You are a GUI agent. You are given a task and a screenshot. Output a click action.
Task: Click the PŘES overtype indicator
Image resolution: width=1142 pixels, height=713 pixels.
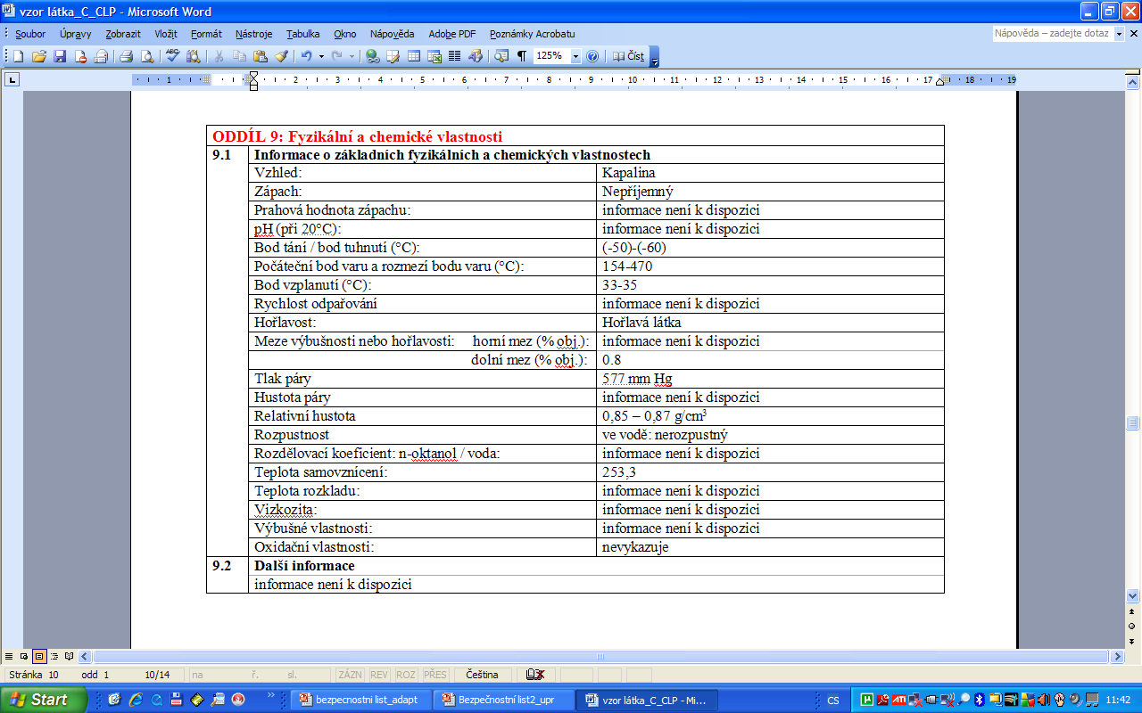pyautogui.click(x=435, y=675)
